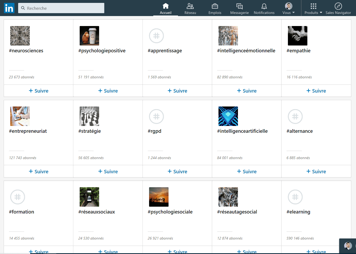356x254 pixels.
Task: Open the #empathie hashtag title
Action: click(x=298, y=51)
